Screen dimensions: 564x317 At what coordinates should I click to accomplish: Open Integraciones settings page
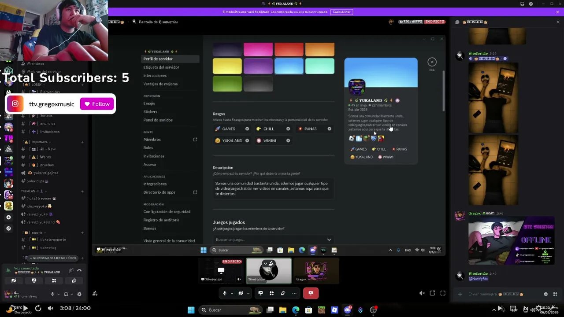tap(155, 184)
